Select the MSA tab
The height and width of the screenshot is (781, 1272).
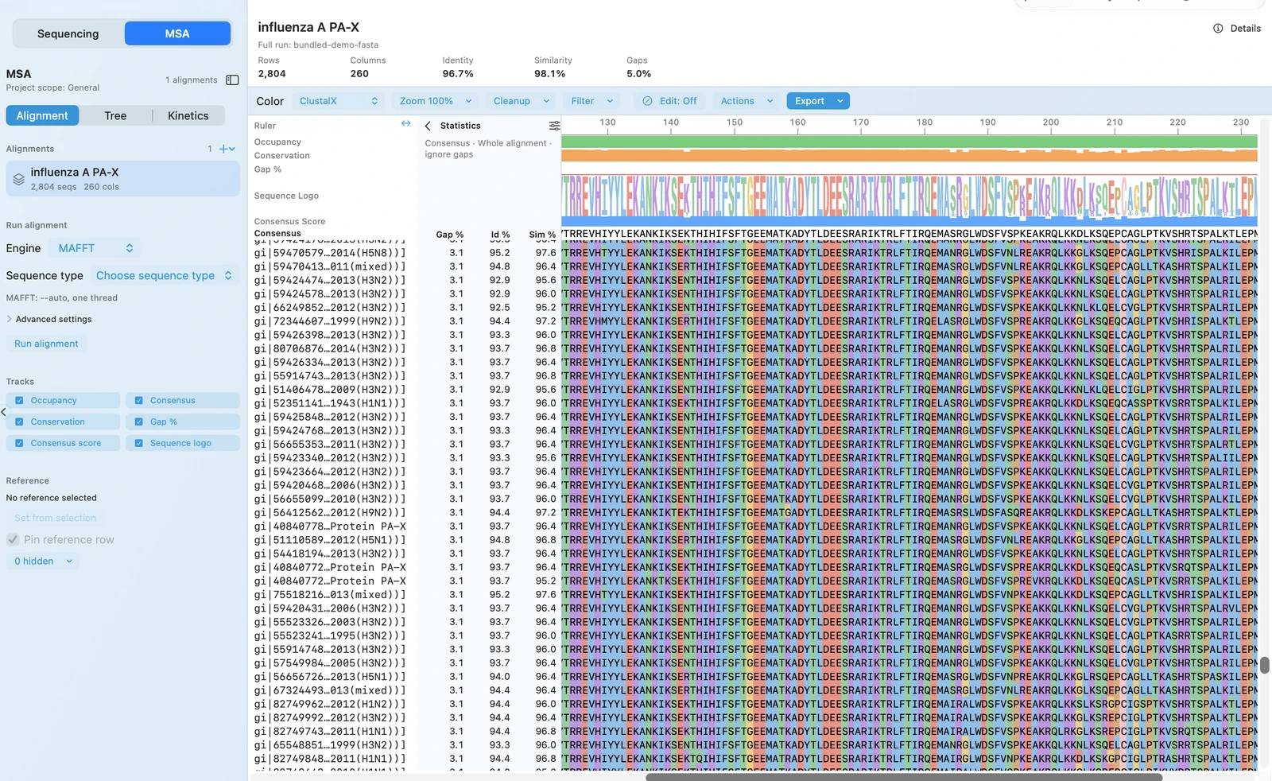pyautogui.click(x=177, y=34)
